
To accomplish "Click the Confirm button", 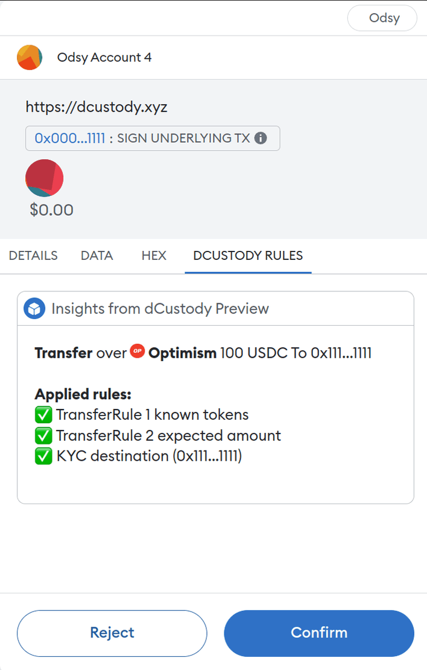I will (x=319, y=633).
